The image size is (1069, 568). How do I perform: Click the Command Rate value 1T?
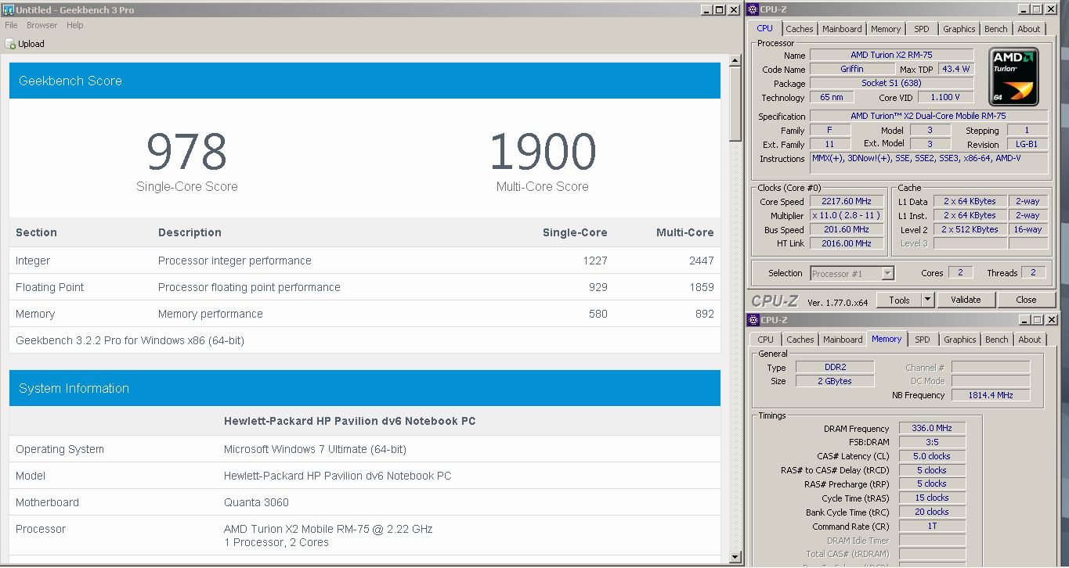click(x=932, y=526)
